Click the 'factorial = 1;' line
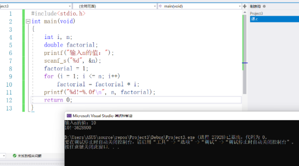 coord(66,68)
